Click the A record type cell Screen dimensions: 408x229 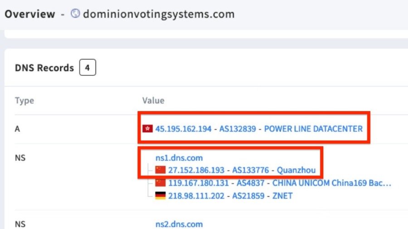pos(17,129)
